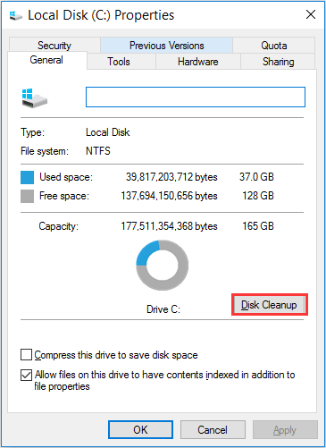
Task: Click the Apply button
Action: coord(285,429)
